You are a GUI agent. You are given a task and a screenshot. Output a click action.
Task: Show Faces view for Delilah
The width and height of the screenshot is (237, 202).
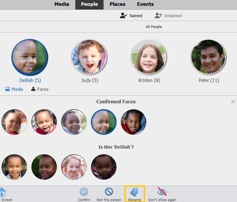pyautogui.click(x=40, y=89)
